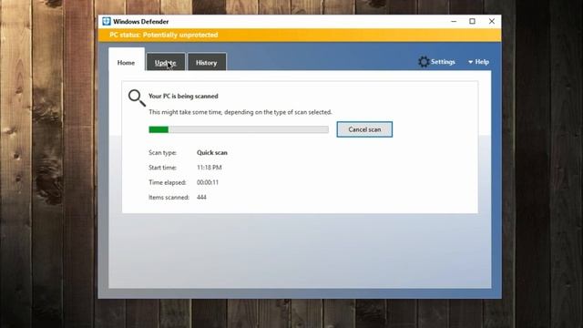The image size is (583, 328).
Task: Expand the Help dropdown arrow
Action: tap(470, 62)
